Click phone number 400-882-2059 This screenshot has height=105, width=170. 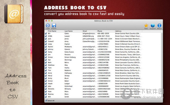click(x=103, y=33)
